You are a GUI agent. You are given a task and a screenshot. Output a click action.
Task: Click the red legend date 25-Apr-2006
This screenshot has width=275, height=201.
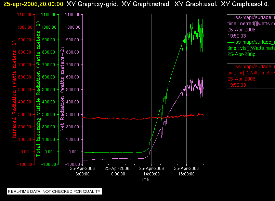point(241,79)
